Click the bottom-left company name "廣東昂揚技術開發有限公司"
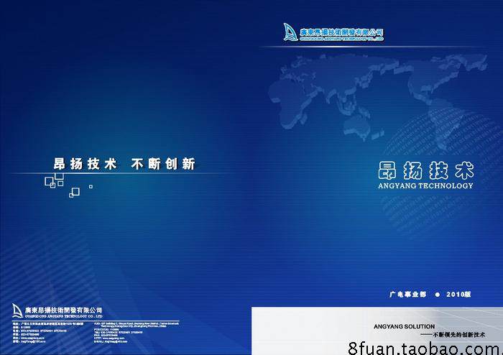This screenshot has height=355, width=503. tap(63, 310)
